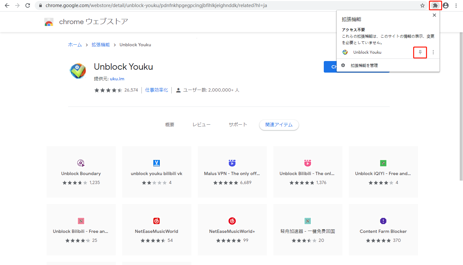Click the Content Farm Blocker icon
Viewport: 463px width, 265px height.
point(383,221)
